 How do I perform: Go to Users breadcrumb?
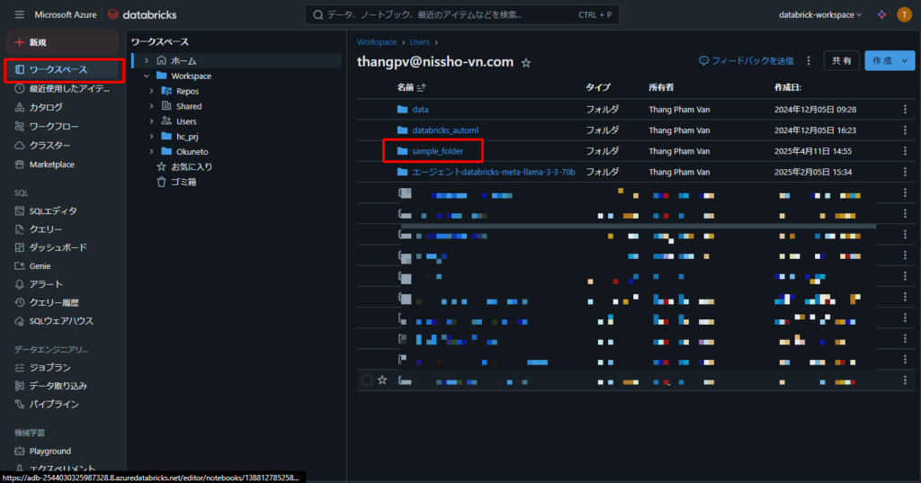pos(419,42)
